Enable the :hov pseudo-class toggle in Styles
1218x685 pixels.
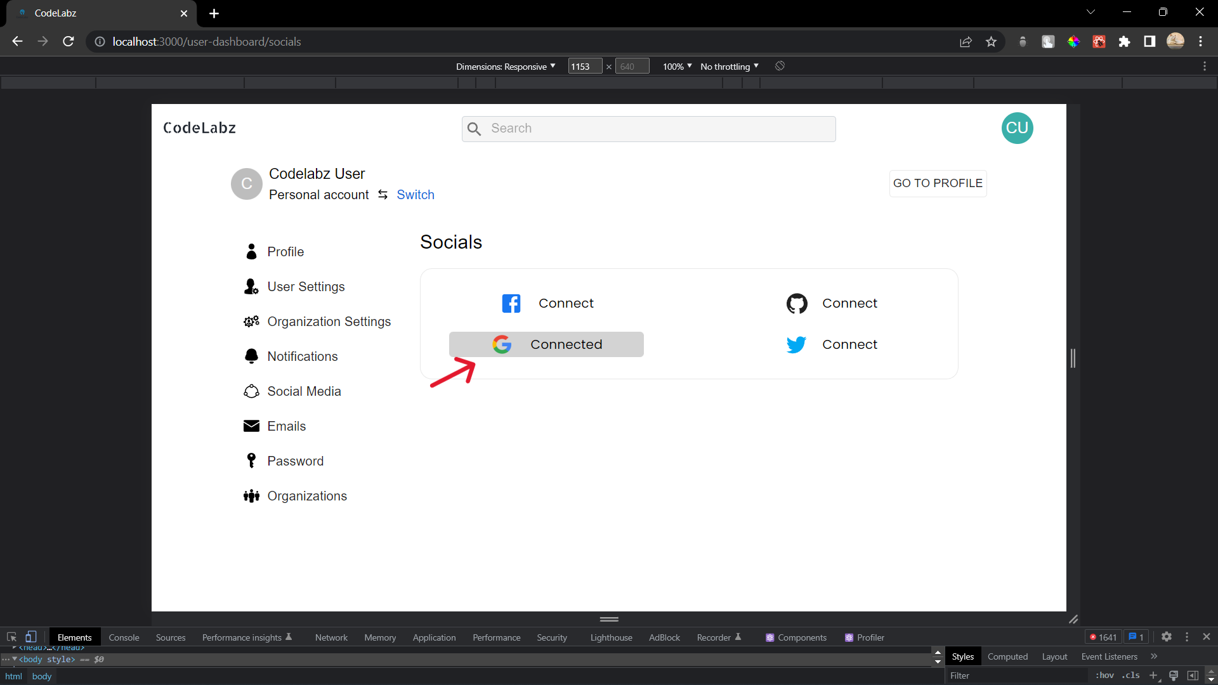1104,675
